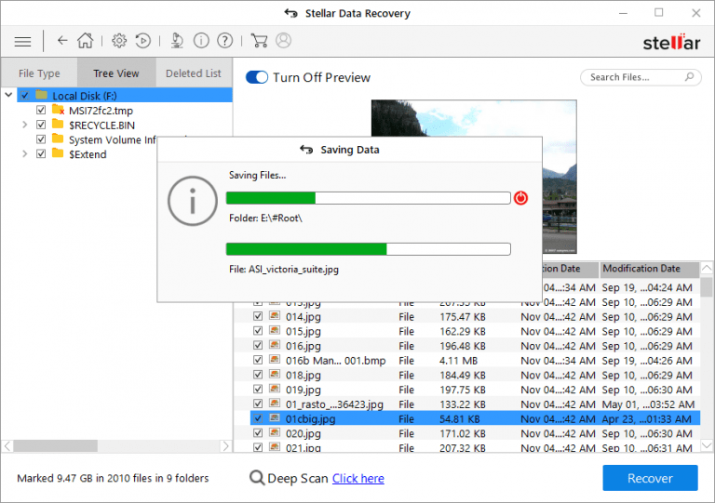Click the Recover button

(x=650, y=478)
